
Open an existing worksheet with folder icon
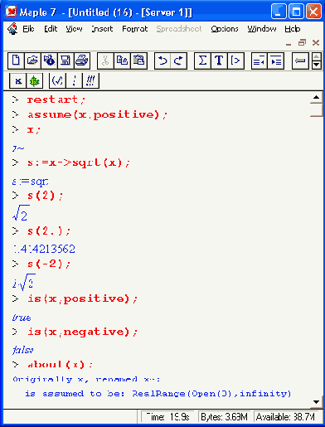point(32,61)
